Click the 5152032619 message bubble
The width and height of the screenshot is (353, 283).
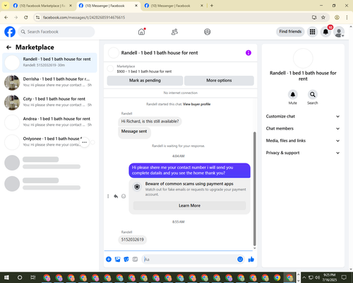pyautogui.click(x=132, y=240)
